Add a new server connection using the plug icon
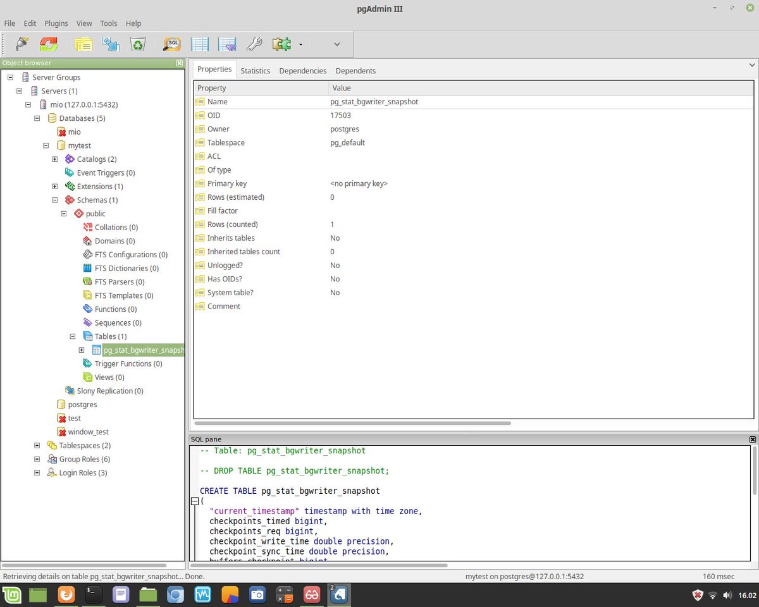The height and width of the screenshot is (607, 759). [21, 44]
